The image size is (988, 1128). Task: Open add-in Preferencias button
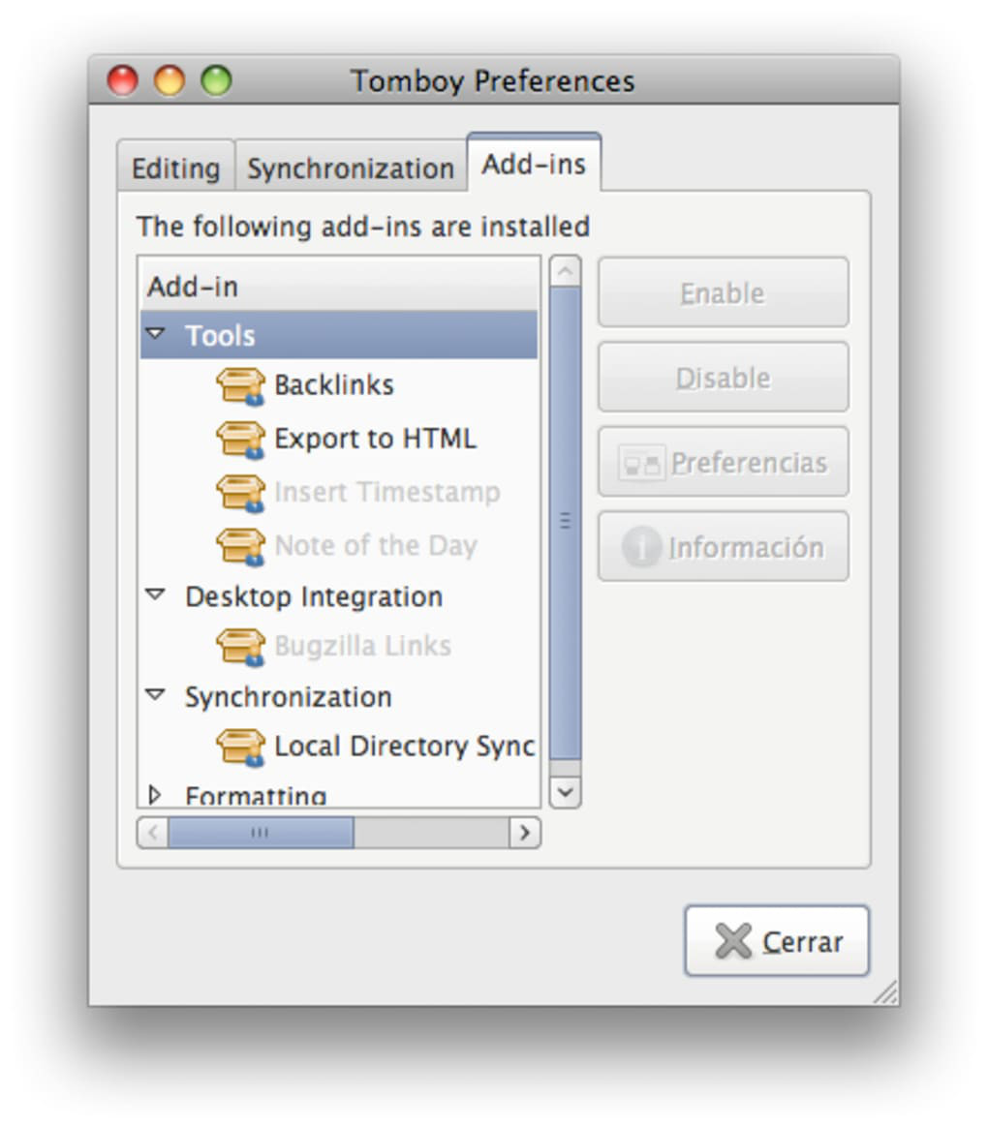pyautogui.click(x=723, y=462)
